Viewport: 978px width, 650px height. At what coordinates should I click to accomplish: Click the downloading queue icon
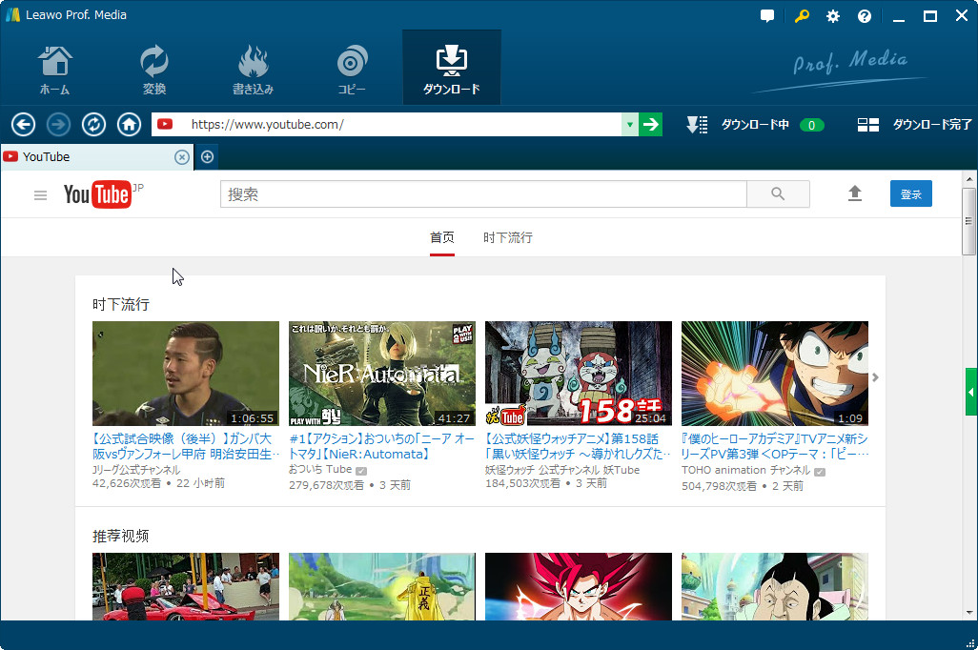tap(697, 125)
